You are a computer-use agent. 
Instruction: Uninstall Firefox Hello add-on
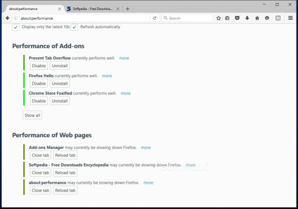(x=60, y=83)
